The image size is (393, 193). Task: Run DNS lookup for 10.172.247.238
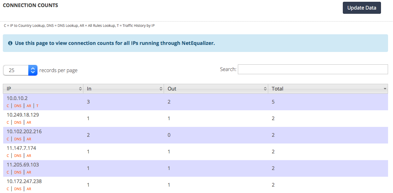(x=18, y=189)
